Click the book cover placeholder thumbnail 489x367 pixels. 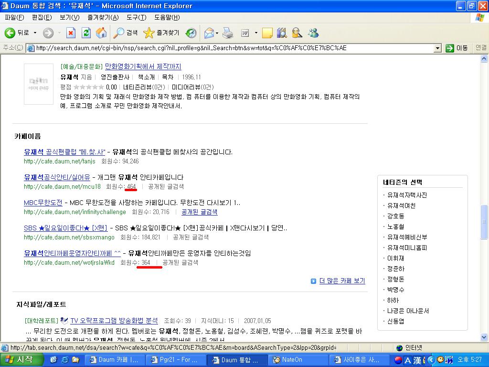(x=39, y=84)
